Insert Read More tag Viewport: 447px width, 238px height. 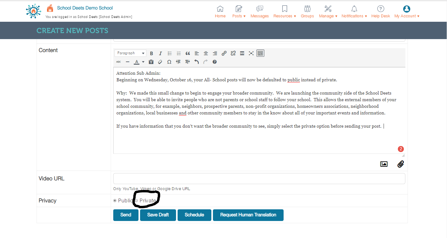tap(242, 53)
